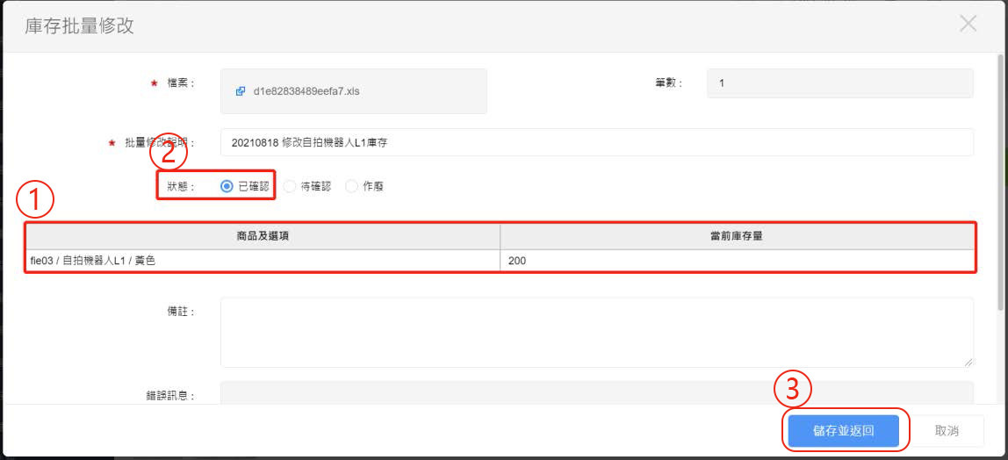Screen dimensions: 1008x460
Task: Click the 商品及選項 column header
Action: pos(263,236)
